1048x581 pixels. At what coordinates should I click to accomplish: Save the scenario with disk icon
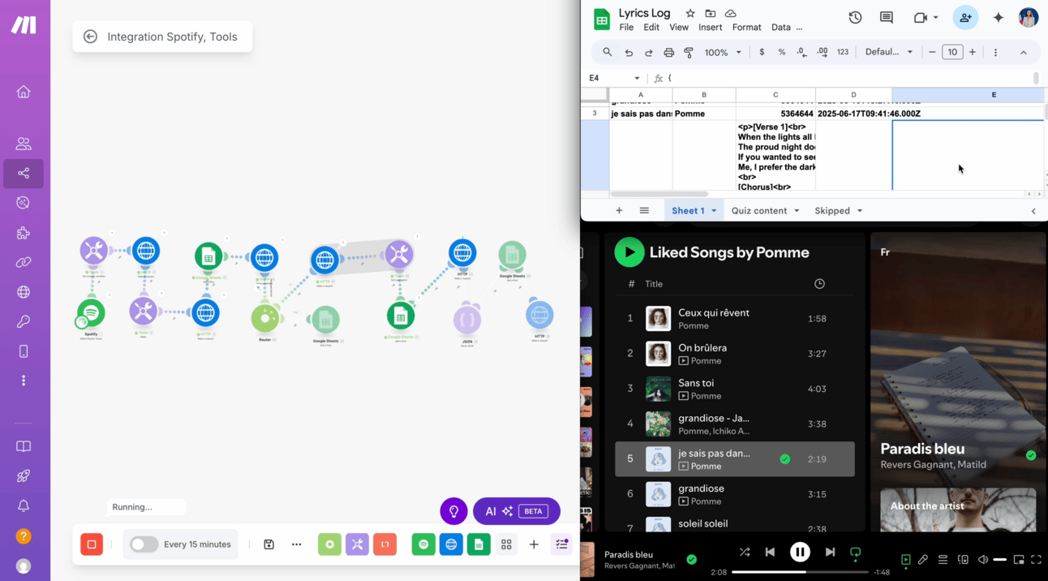coord(269,544)
